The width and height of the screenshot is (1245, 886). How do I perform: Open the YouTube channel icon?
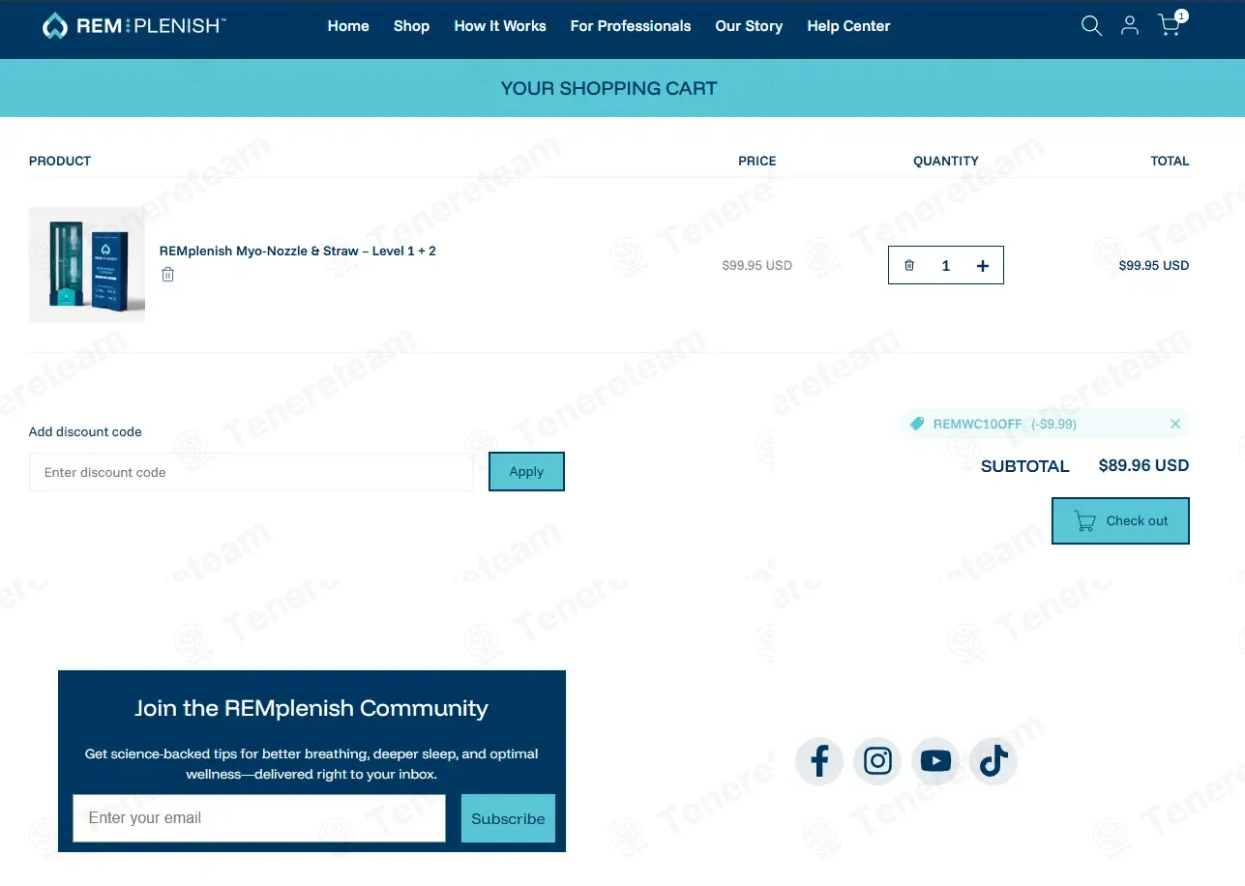[935, 761]
